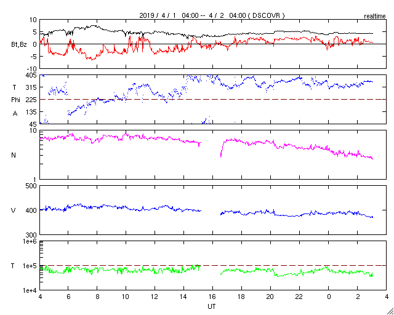Click the "1e+6" temperature tick label
Viewport: 394px width, 315px height.
point(30,242)
